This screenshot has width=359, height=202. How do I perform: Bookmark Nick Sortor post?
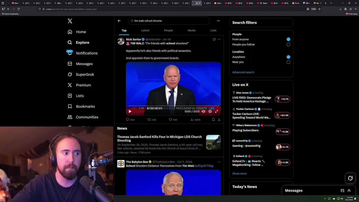tap(213, 120)
